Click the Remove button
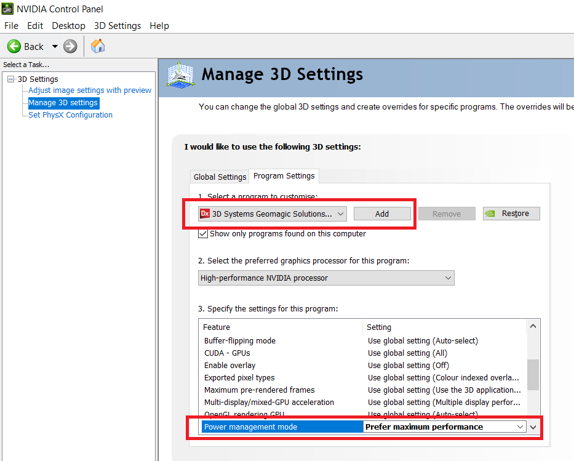 tap(447, 214)
